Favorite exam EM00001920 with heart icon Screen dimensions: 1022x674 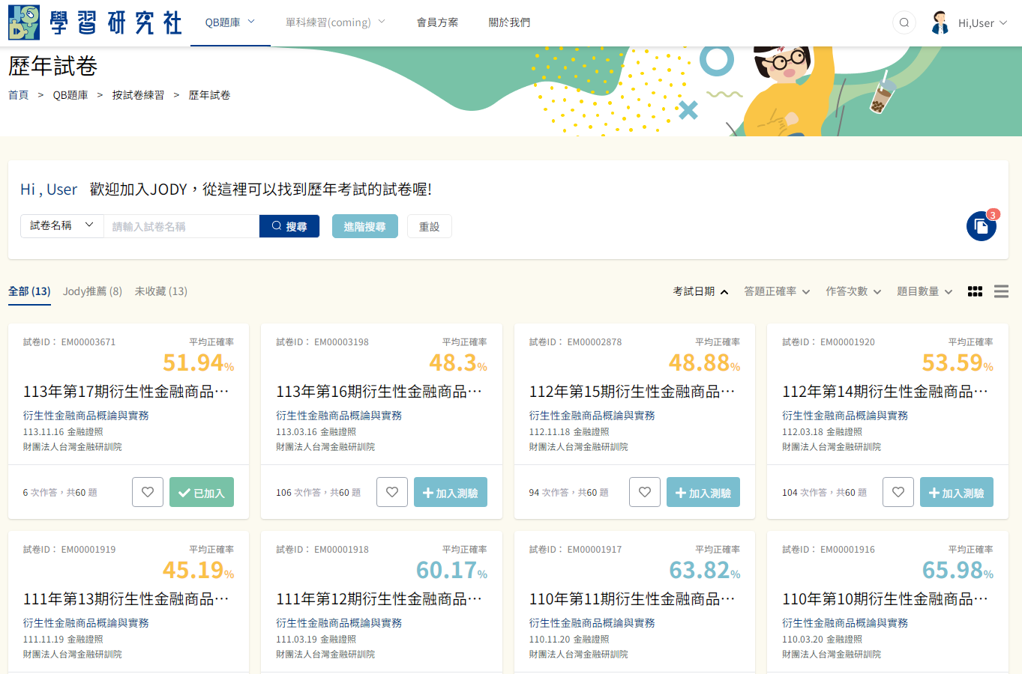point(898,492)
